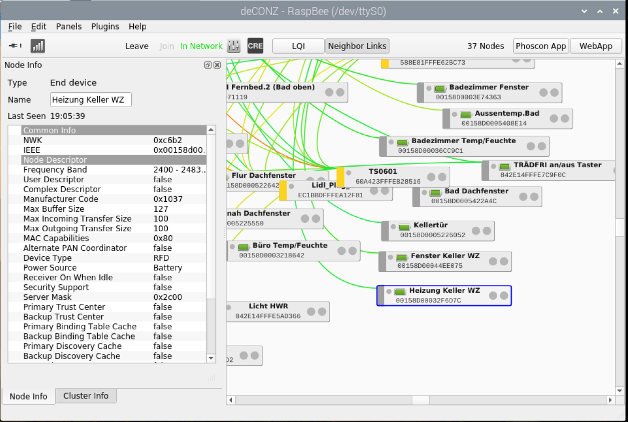
Task: Click battery icon on TRÅDFRI an/aus Taster node
Action: click(504, 166)
